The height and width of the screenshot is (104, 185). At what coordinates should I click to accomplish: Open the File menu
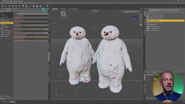click(x=1, y=3)
